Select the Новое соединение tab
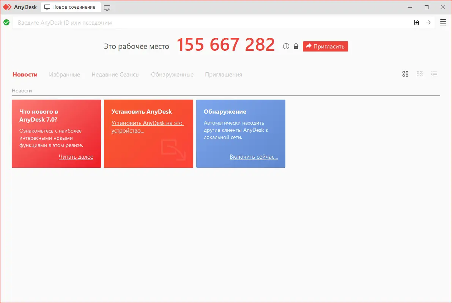The image size is (452, 303). (x=71, y=7)
